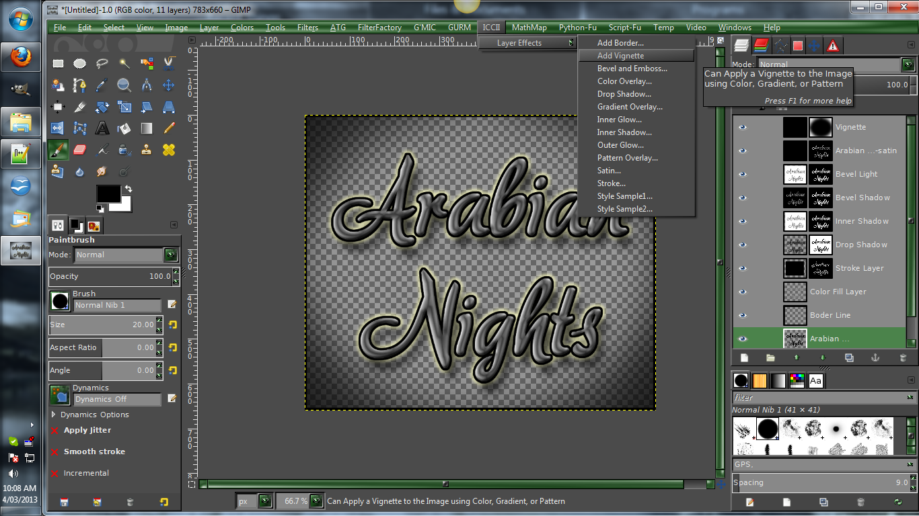Image resolution: width=919 pixels, height=516 pixels.
Task: Delete the selected layer via trash icon
Action: click(902, 357)
